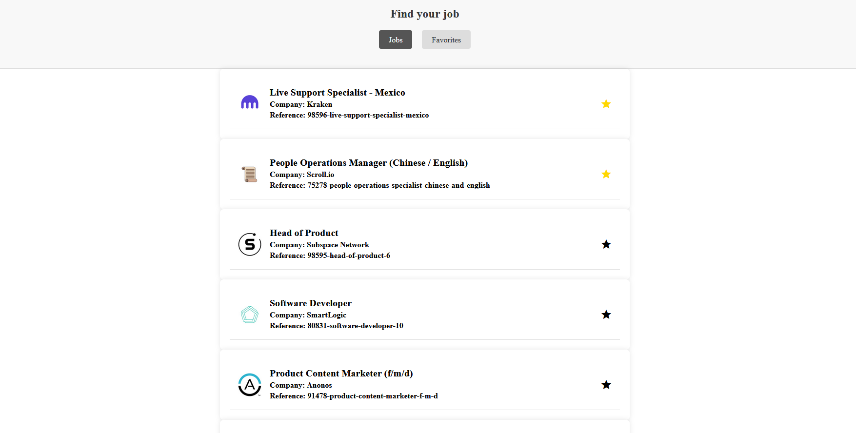856x433 pixels.
Task: Favorite the Head of Product job
Action: tap(606, 244)
